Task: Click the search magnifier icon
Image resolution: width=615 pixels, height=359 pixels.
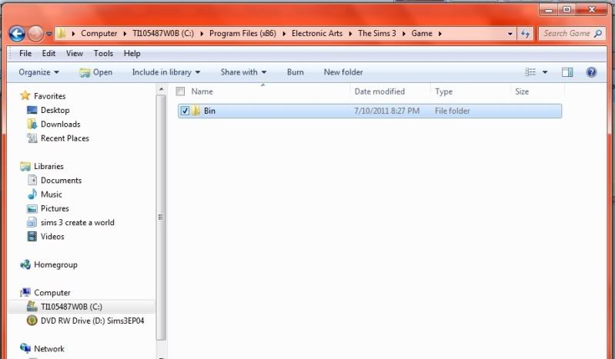Action: 598,33
